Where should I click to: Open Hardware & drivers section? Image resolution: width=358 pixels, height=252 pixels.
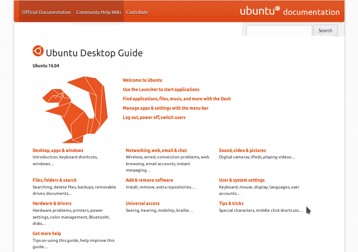pos(52,203)
